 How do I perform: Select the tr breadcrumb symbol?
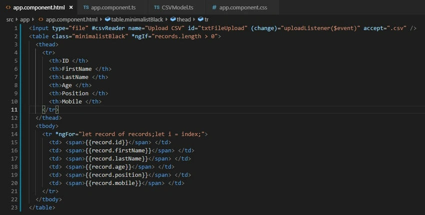click(x=206, y=19)
